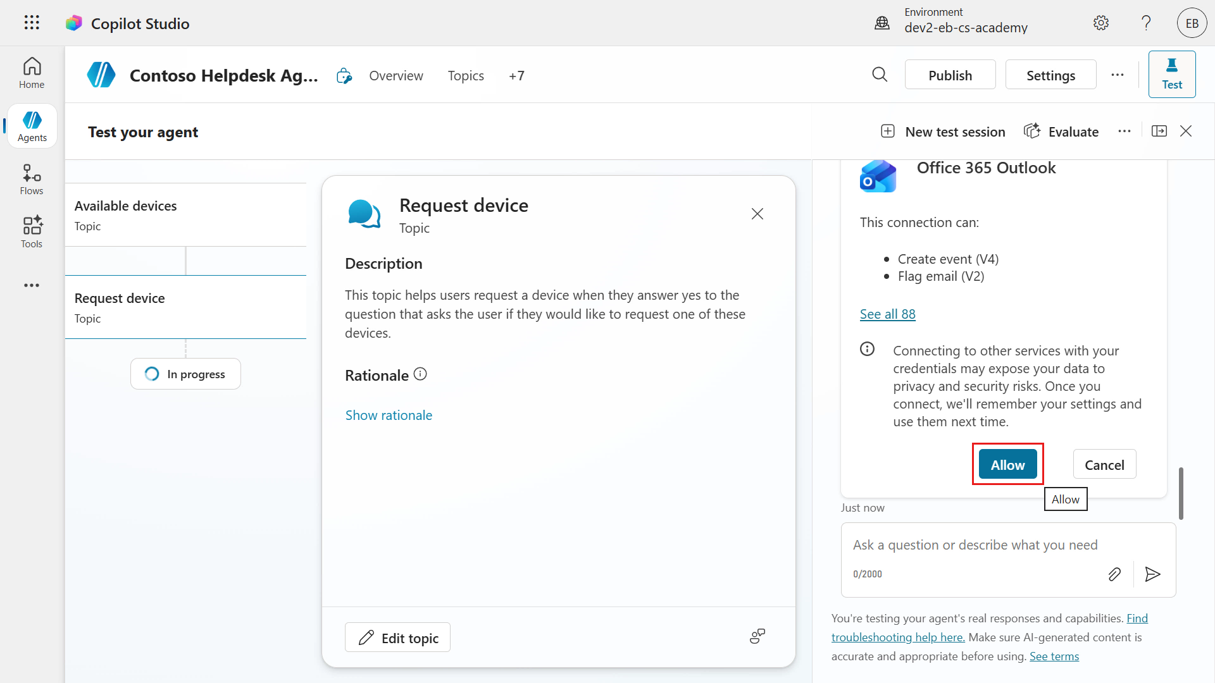1215x683 pixels.
Task: Click the Rationale info icon
Action: point(420,374)
